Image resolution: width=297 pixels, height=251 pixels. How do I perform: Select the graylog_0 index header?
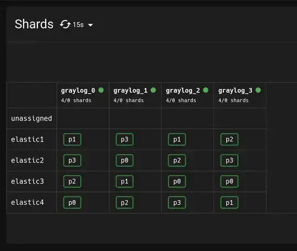point(78,91)
